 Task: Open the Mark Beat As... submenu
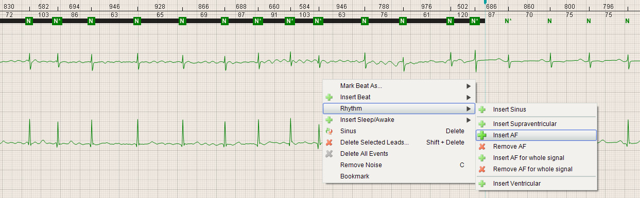[x=399, y=86]
